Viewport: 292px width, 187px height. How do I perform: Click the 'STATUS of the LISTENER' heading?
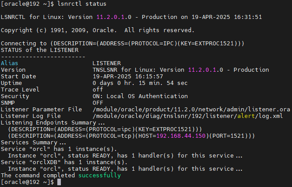pyautogui.click(x=40, y=50)
